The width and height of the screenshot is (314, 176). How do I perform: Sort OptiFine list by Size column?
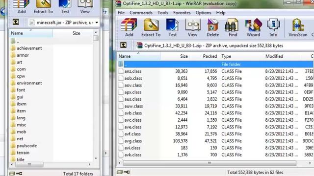tap(175, 56)
